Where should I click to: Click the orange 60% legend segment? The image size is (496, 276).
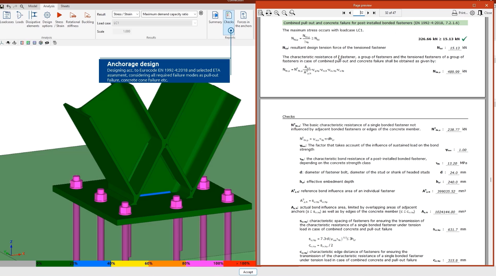point(167,263)
